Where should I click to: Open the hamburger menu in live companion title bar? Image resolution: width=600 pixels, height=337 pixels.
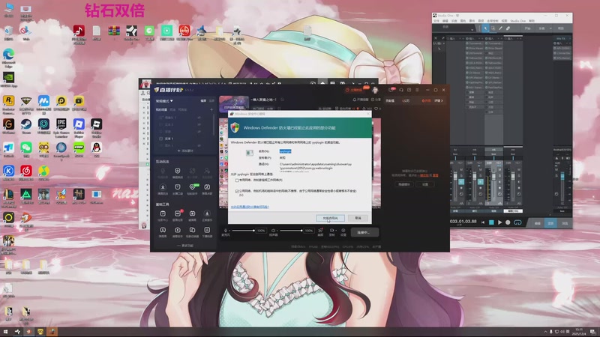417,90
